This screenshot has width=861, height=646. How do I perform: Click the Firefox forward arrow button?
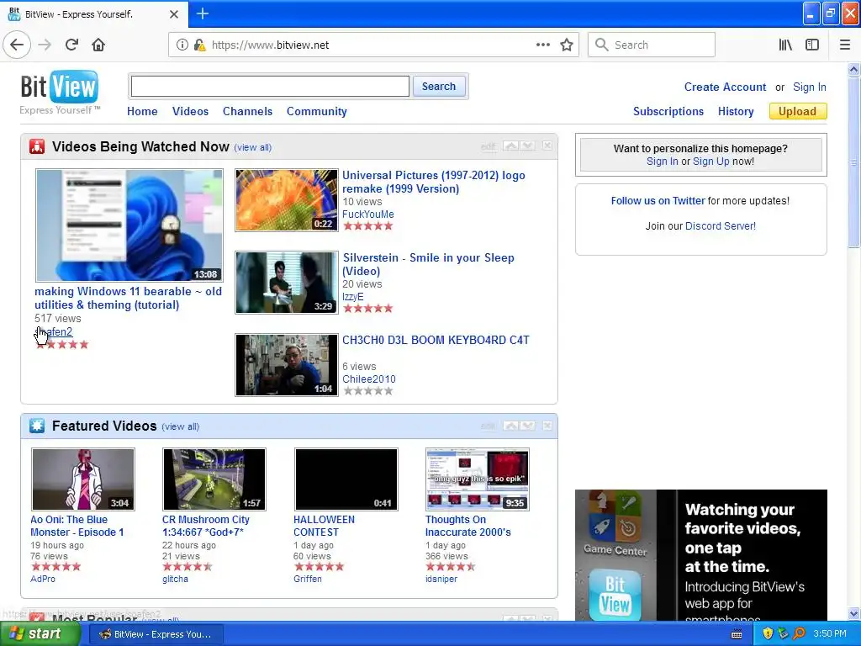[45, 45]
